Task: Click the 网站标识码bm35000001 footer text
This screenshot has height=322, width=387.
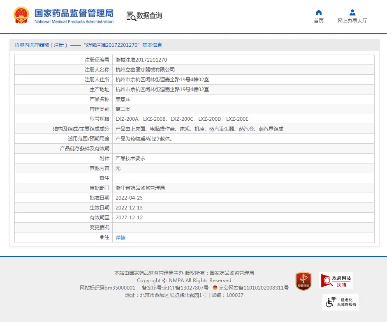Action: tap(107, 288)
